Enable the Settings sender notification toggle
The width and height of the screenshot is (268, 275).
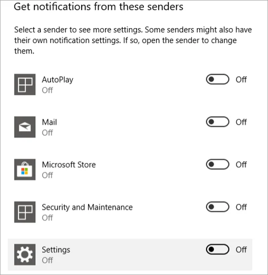[x=217, y=249]
